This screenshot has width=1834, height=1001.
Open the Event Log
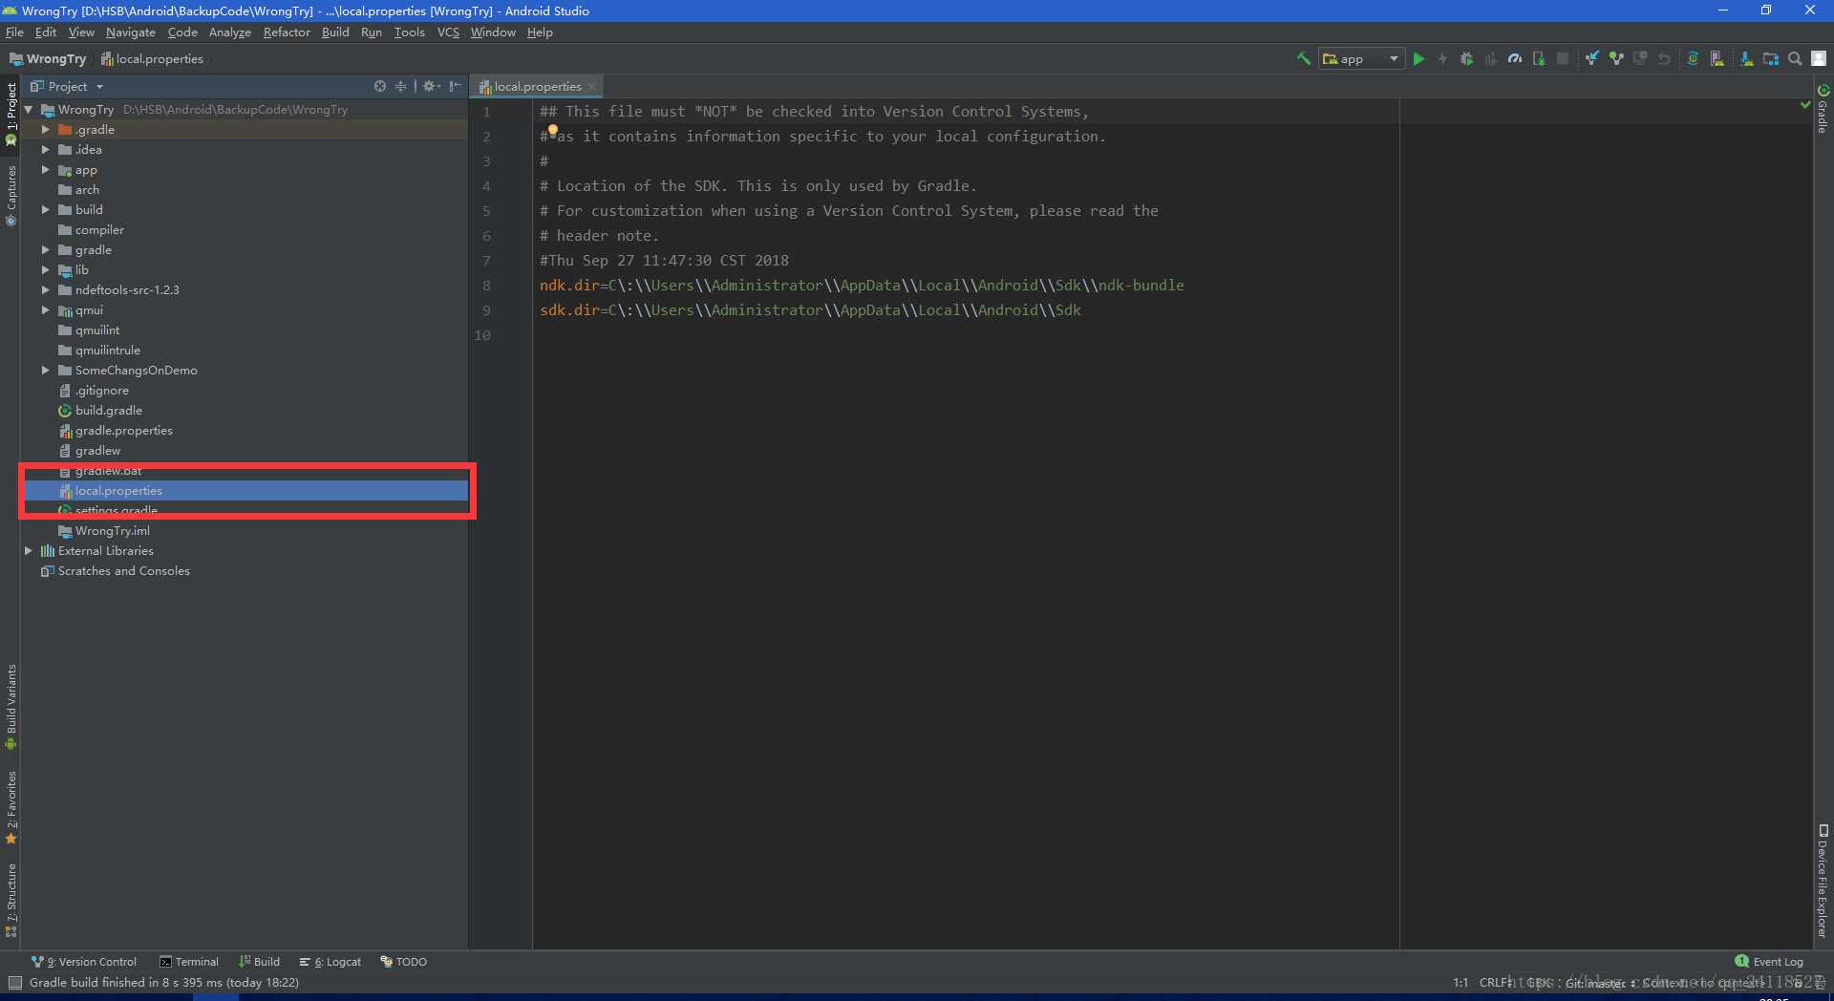click(x=1769, y=962)
